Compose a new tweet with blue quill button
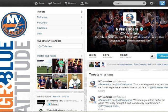Screen dimensions: 168x112 click(162, 3)
